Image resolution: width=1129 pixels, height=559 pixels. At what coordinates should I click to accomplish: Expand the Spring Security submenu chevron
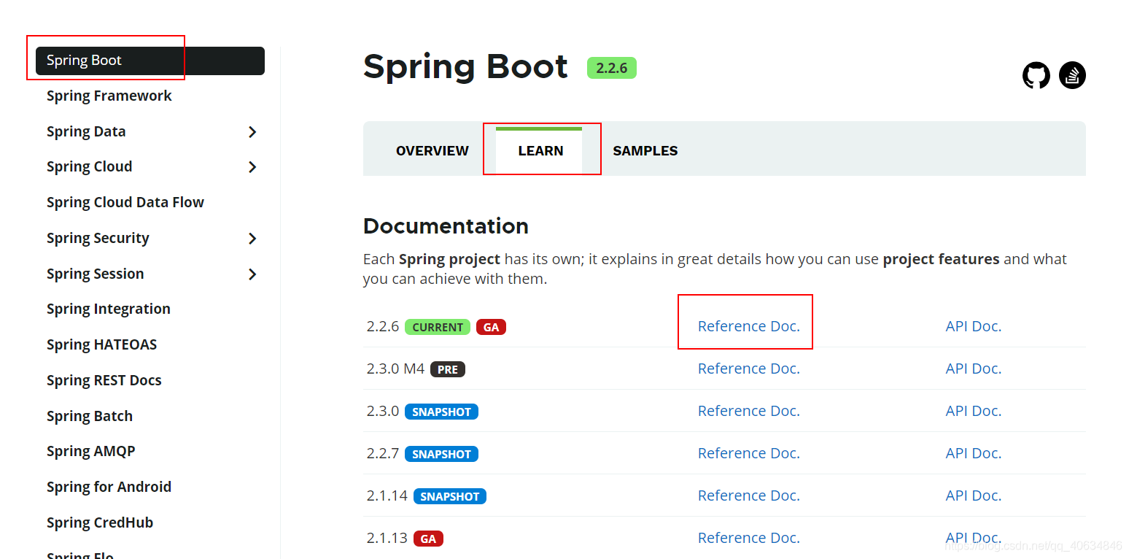[252, 239]
